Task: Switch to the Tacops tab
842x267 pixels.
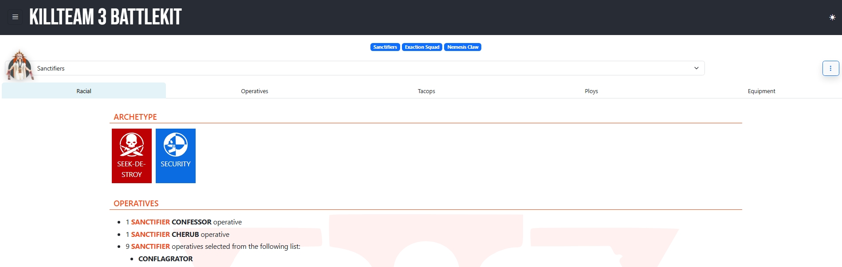Action: tap(426, 91)
